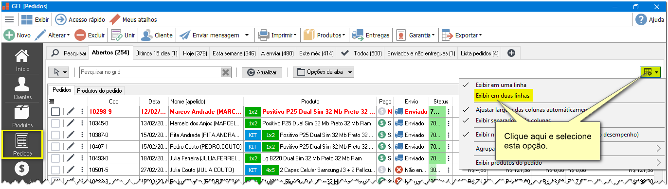The image size is (668, 189).
Task: Select Exibir em duas linhas option
Action: pyautogui.click(x=503, y=96)
